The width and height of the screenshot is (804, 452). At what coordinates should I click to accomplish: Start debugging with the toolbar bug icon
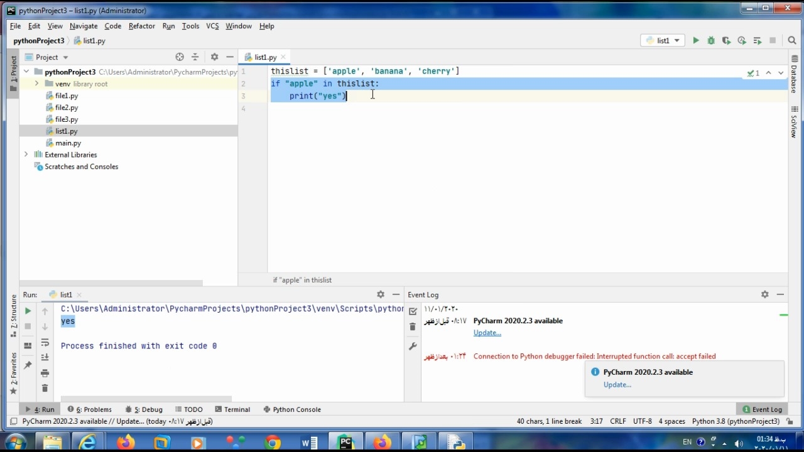711,41
